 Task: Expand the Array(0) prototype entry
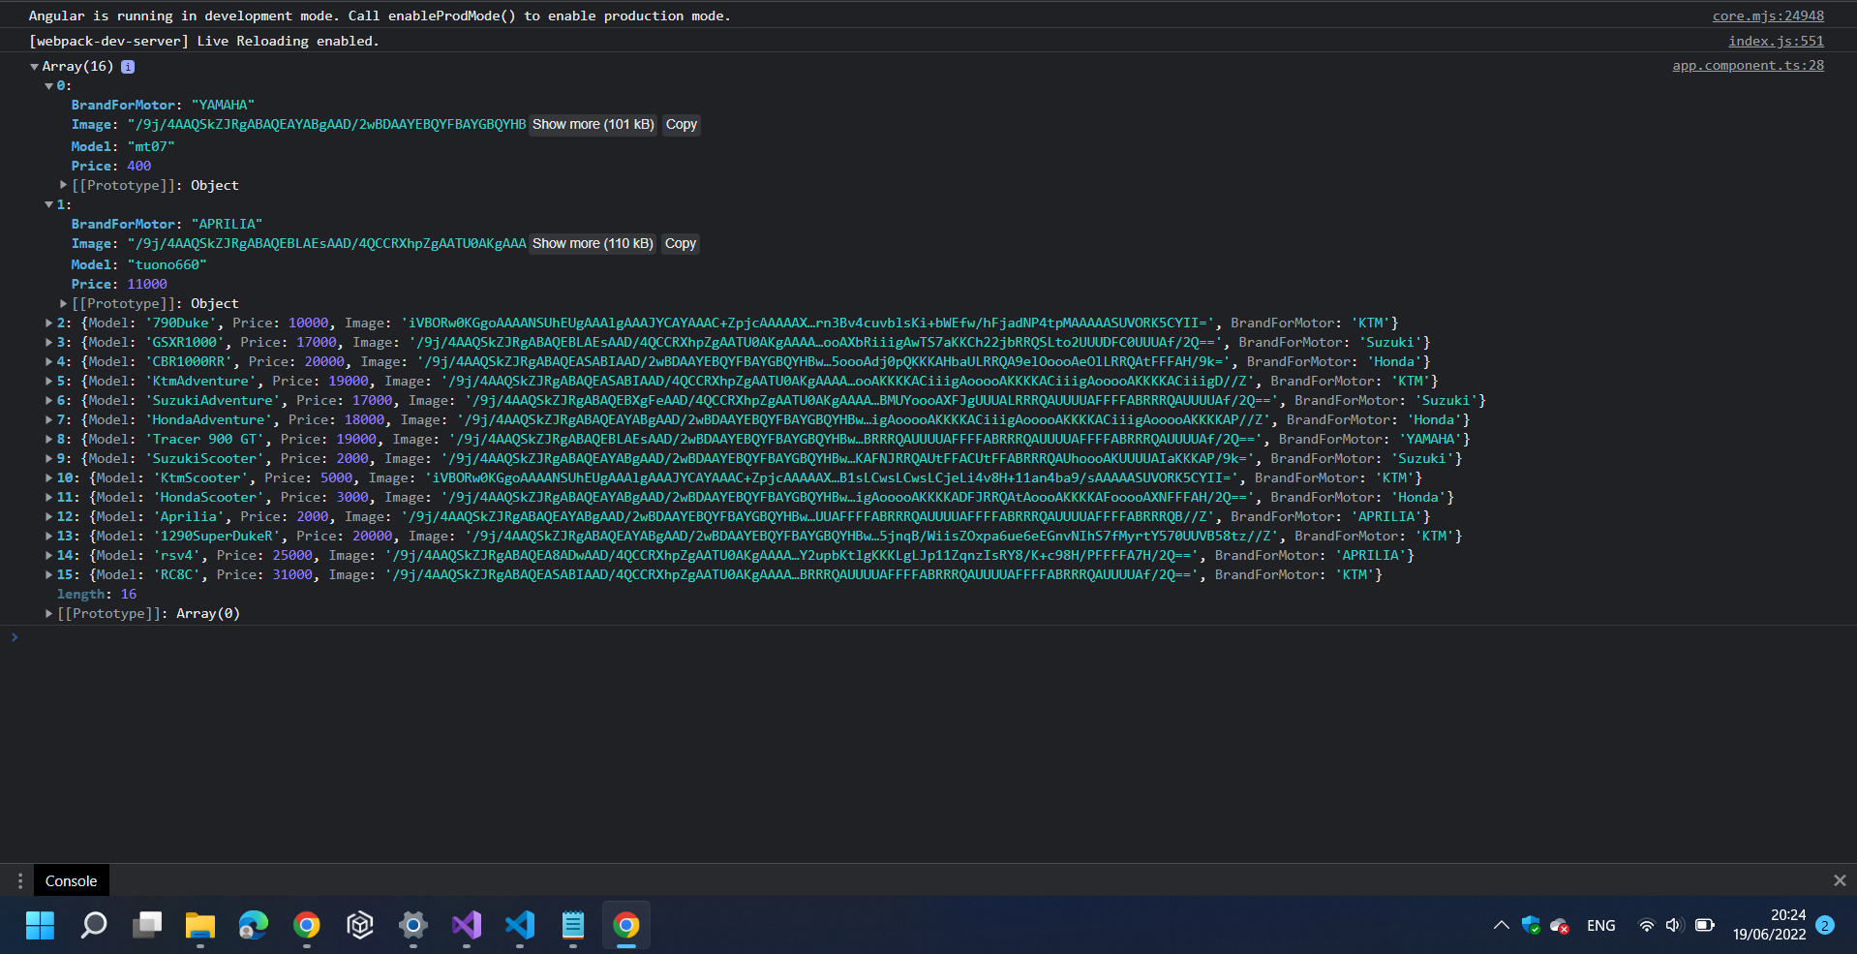click(x=48, y=613)
